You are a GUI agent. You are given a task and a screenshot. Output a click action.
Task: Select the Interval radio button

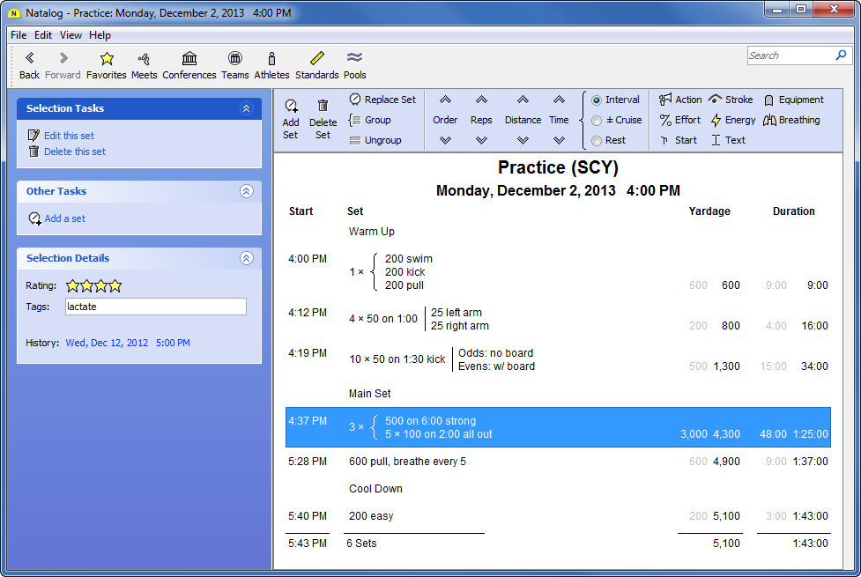click(x=597, y=100)
